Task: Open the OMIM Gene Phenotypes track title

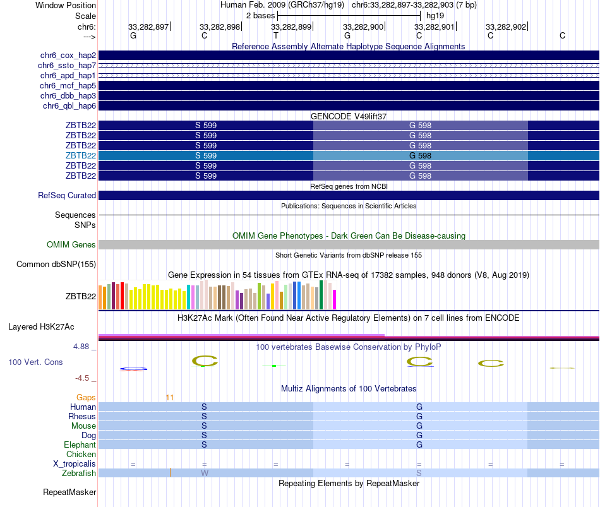Action: click(349, 236)
